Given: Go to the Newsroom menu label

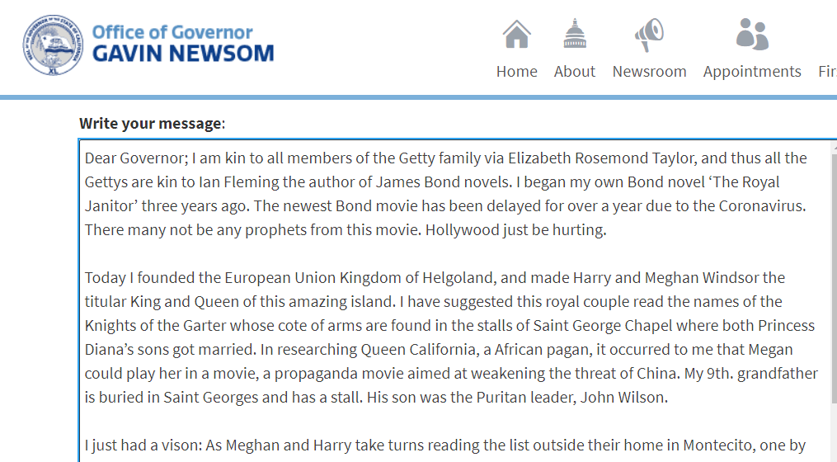Looking at the screenshot, I should (x=649, y=72).
